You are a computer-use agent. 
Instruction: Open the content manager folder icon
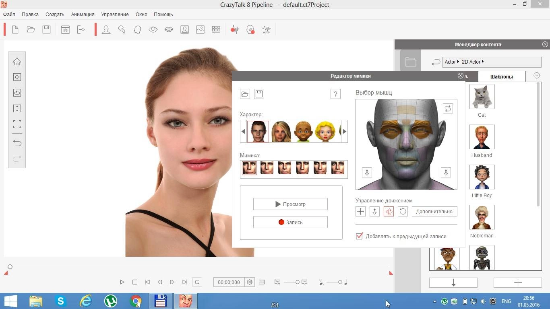[411, 62]
